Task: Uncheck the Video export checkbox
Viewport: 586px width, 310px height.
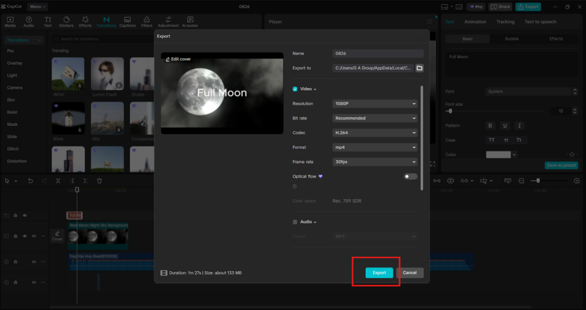Action: [295, 89]
